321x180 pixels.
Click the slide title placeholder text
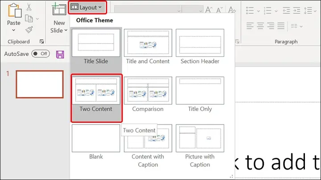[x=278, y=162]
